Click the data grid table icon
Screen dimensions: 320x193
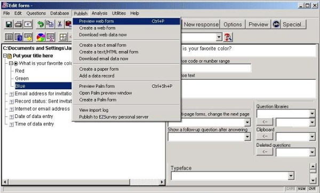9,37
